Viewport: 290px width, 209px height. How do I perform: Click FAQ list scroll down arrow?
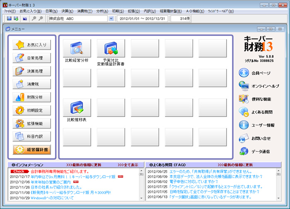click(278, 198)
